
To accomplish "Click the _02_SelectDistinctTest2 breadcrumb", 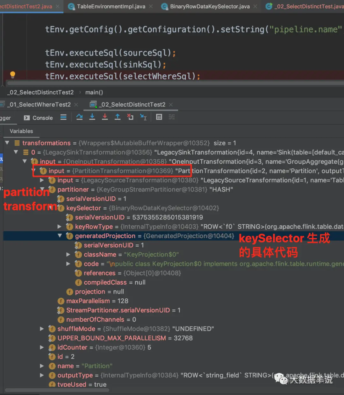I will click(x=40, y=92).
